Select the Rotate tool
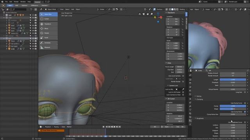The width and height of the screenshot is (250, 140). click(48, 33)
